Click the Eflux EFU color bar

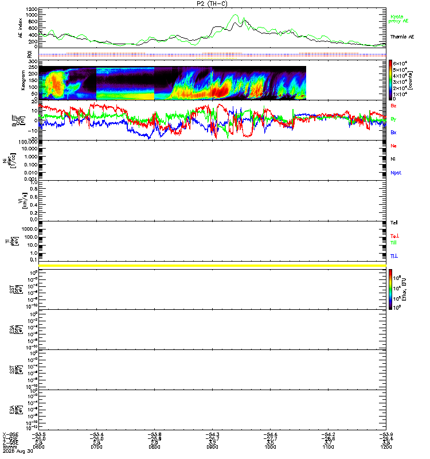click(390, 290)
